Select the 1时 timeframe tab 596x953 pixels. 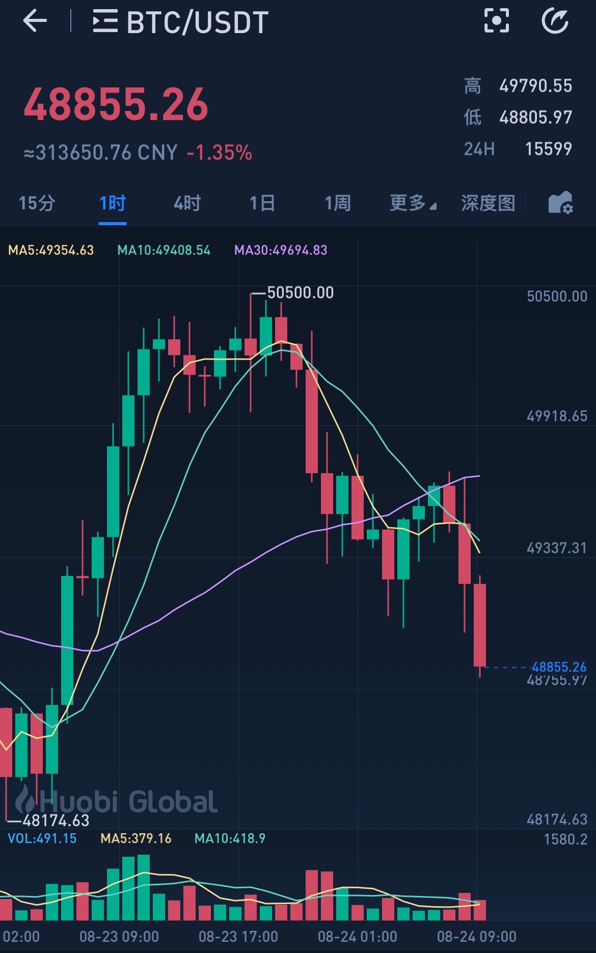point(113,203)
